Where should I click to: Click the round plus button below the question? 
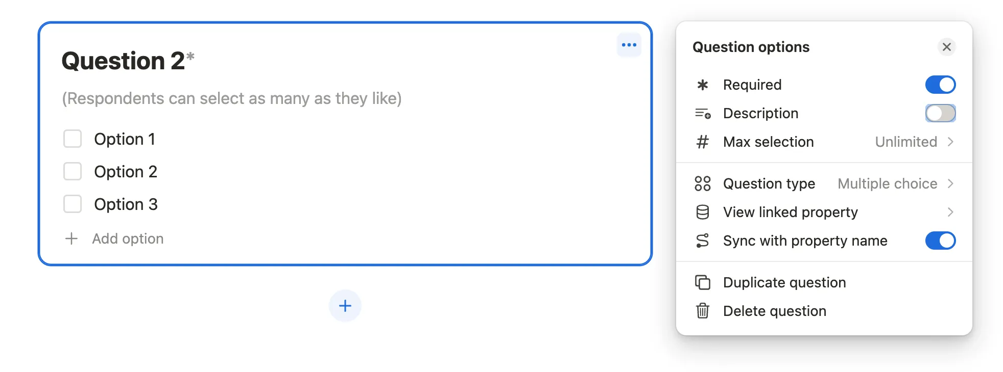(345, 306)
